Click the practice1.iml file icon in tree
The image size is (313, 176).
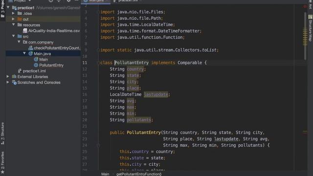(x=20, y=71)
